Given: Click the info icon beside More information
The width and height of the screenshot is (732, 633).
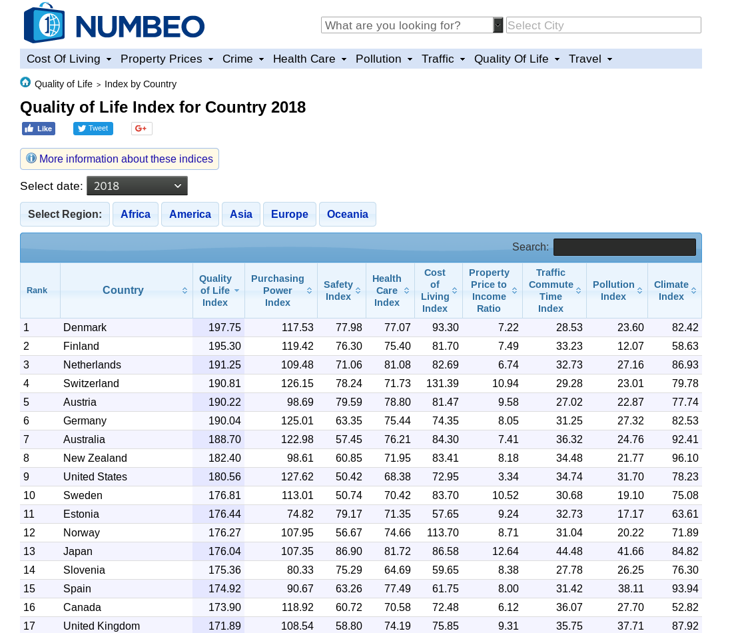Looking at the screenshot, I should pos(31,159).
